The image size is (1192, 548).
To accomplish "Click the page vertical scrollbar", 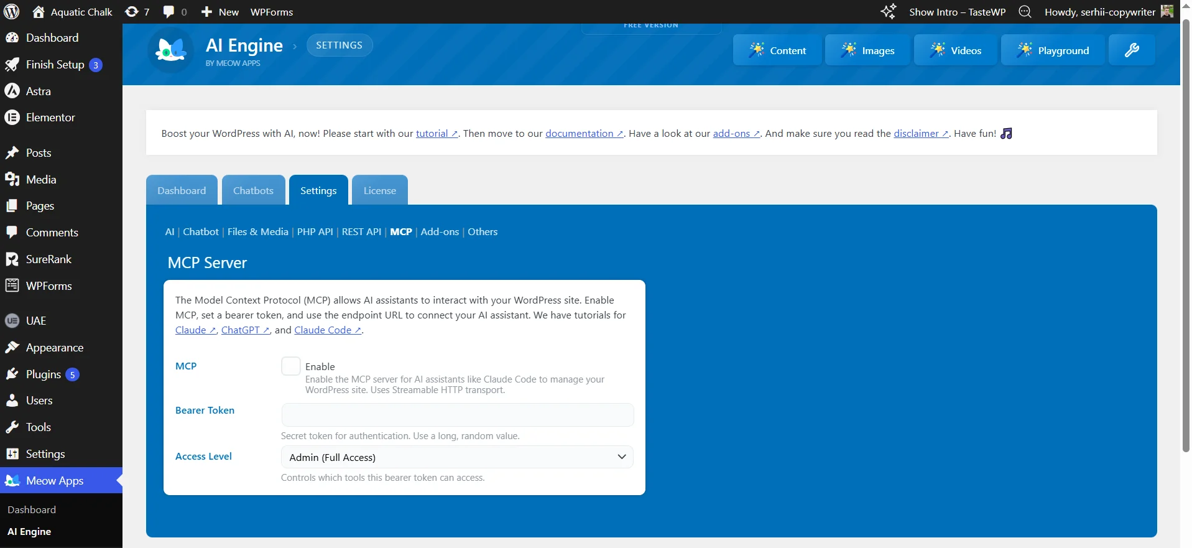I will coord(1186,235).
